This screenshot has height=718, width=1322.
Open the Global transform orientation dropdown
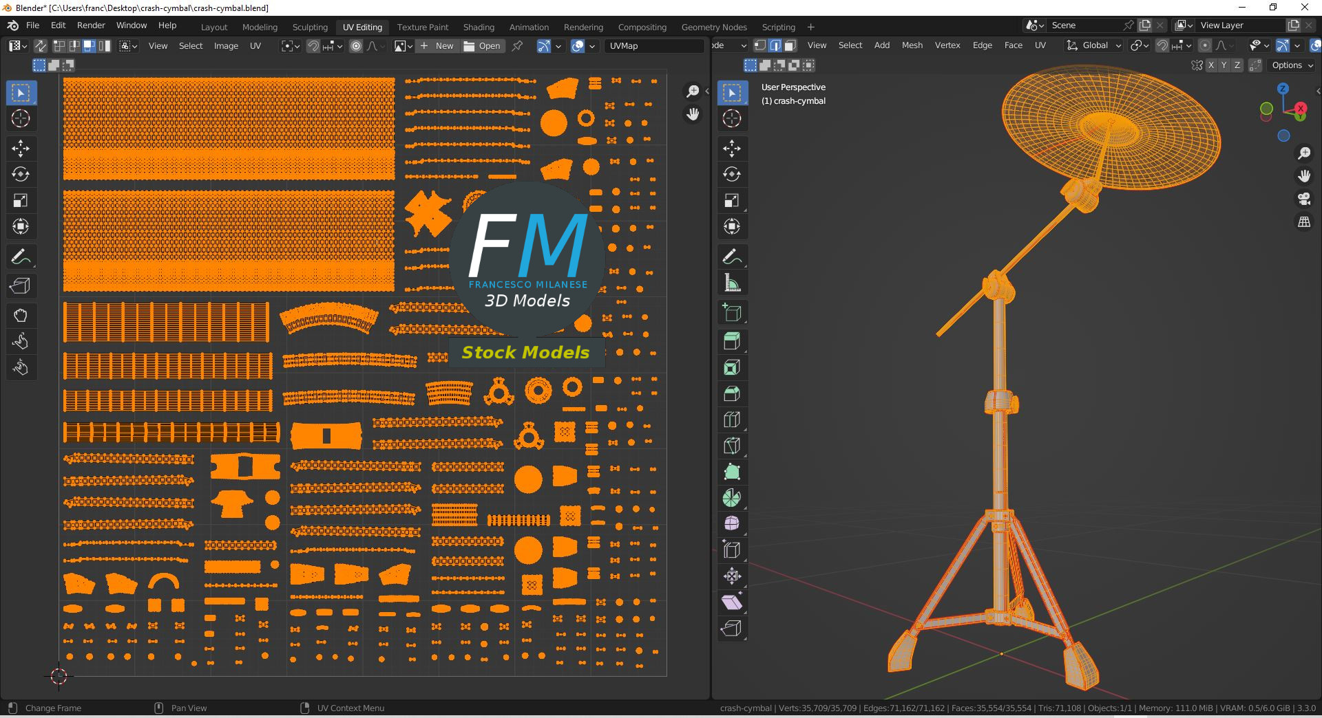1094,45
